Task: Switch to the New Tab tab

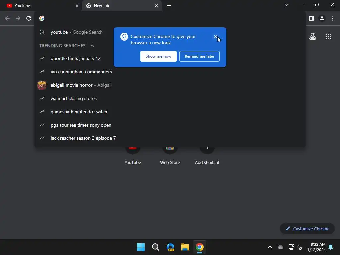Action: point(122,6)
